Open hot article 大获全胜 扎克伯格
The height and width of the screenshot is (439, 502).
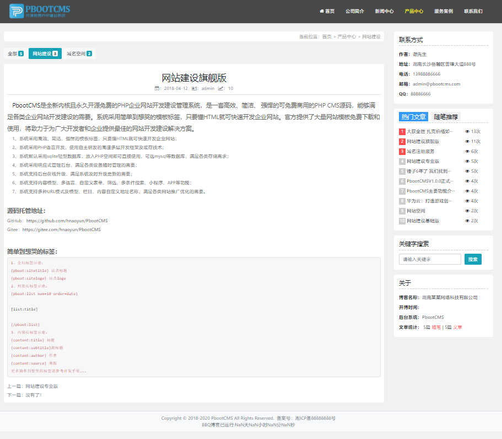(x=429, y=131)
